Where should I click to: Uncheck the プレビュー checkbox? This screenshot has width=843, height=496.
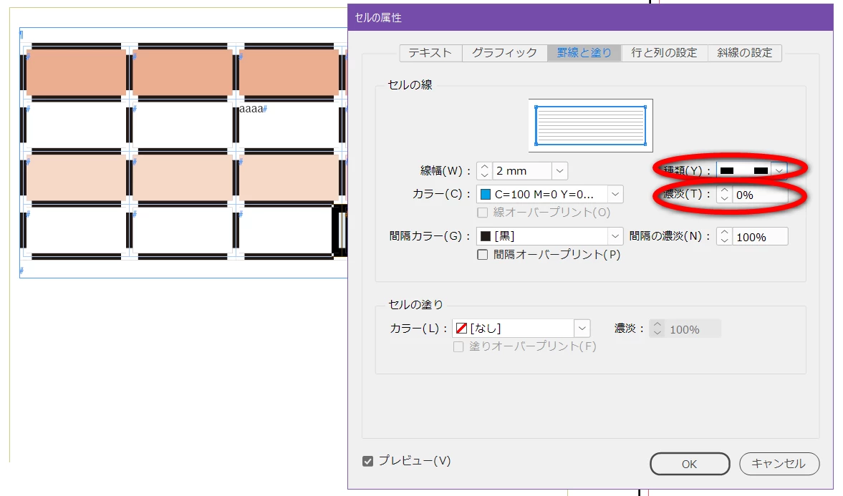pos(367,461)
